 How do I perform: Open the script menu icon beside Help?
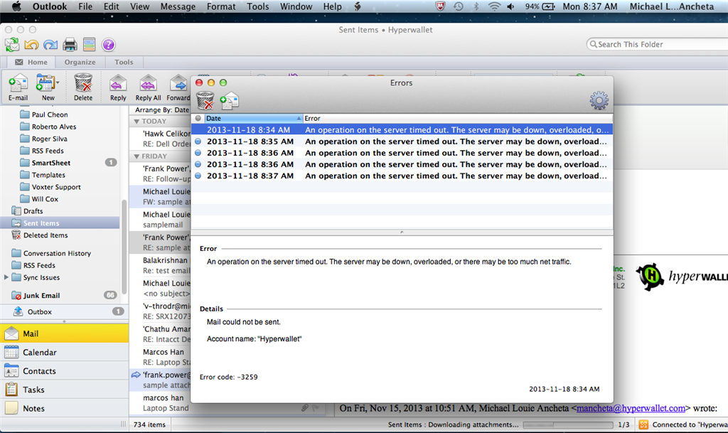[x=358, y=6]
